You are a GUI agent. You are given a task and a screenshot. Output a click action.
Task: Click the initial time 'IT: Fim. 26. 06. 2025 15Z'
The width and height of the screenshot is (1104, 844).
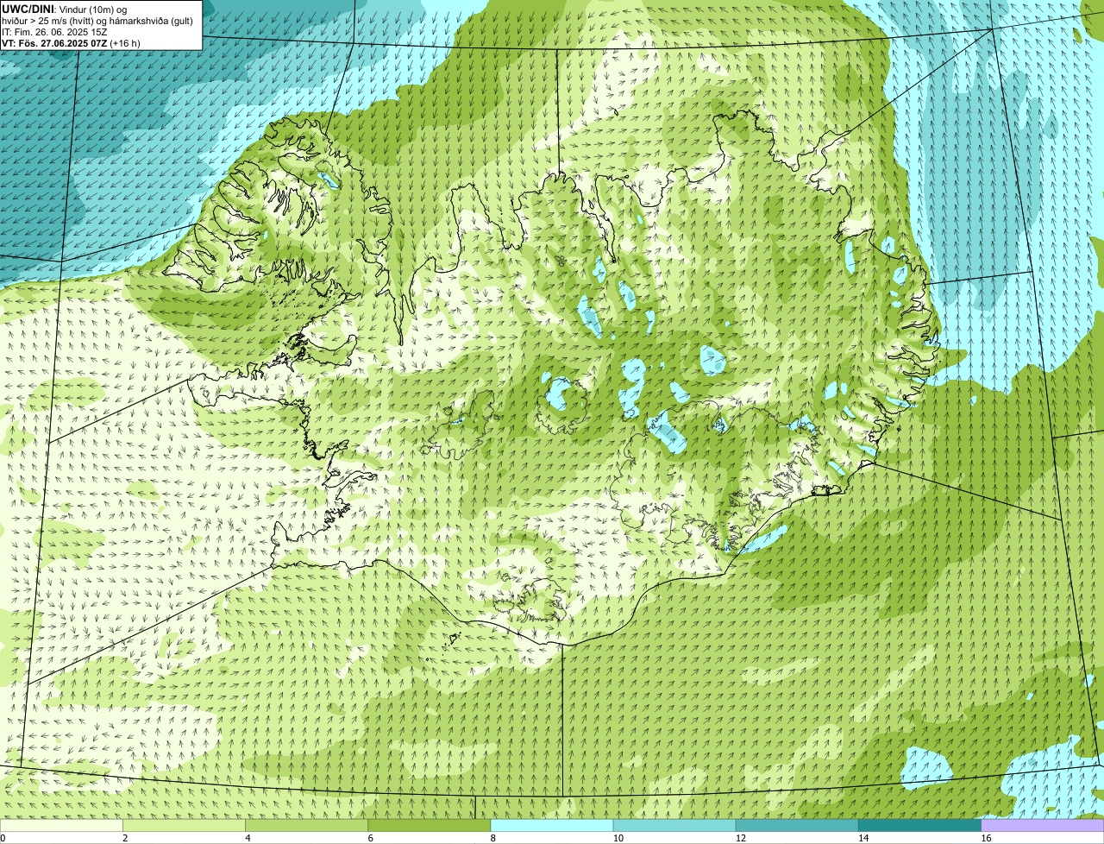(x=54, y=32)
